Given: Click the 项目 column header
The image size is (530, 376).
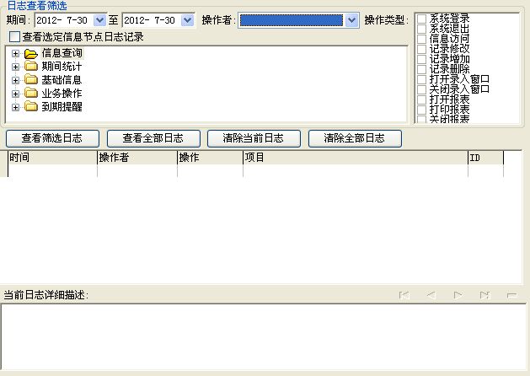Looking at the screenshot, I should coord(356,158).
